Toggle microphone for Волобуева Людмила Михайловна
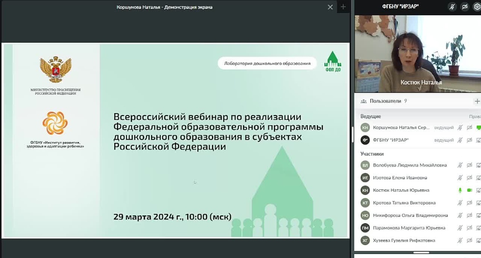 point(460,165)
